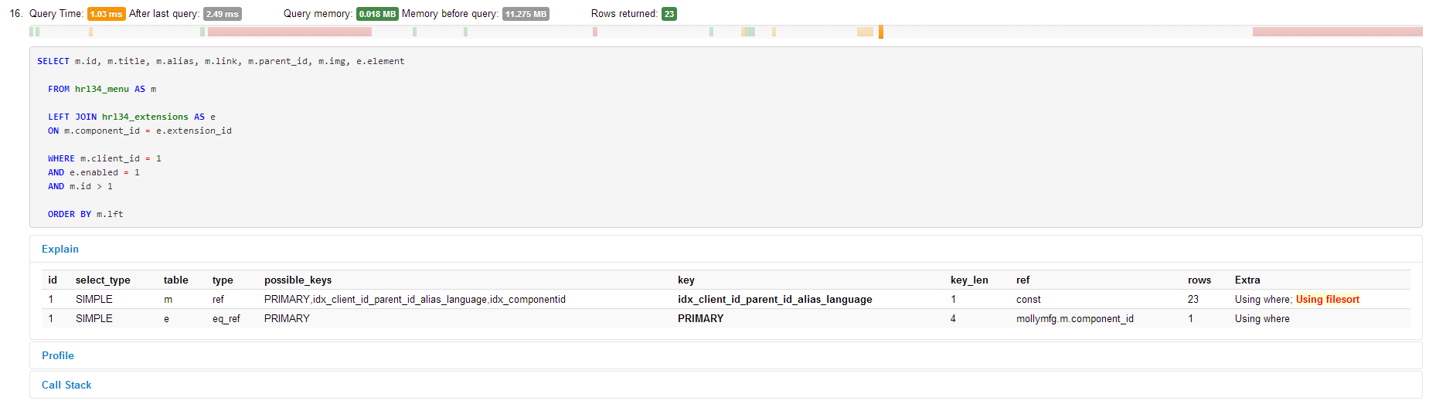1429x404 pixels.
Task: Click the red 'Using filesort' warning
Action: tap(1327, 299)
